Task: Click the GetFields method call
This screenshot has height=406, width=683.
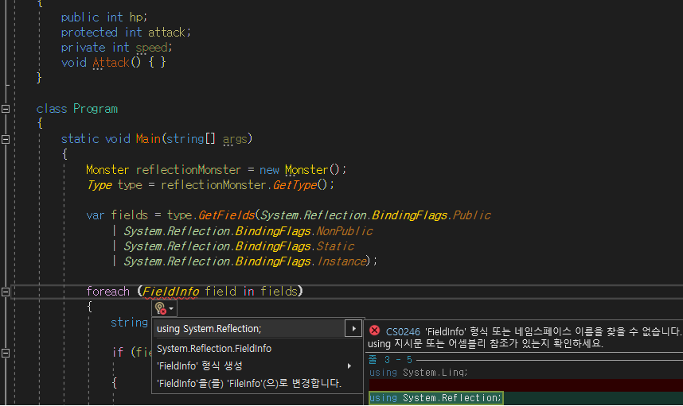Action: click(x=227, y=215)
